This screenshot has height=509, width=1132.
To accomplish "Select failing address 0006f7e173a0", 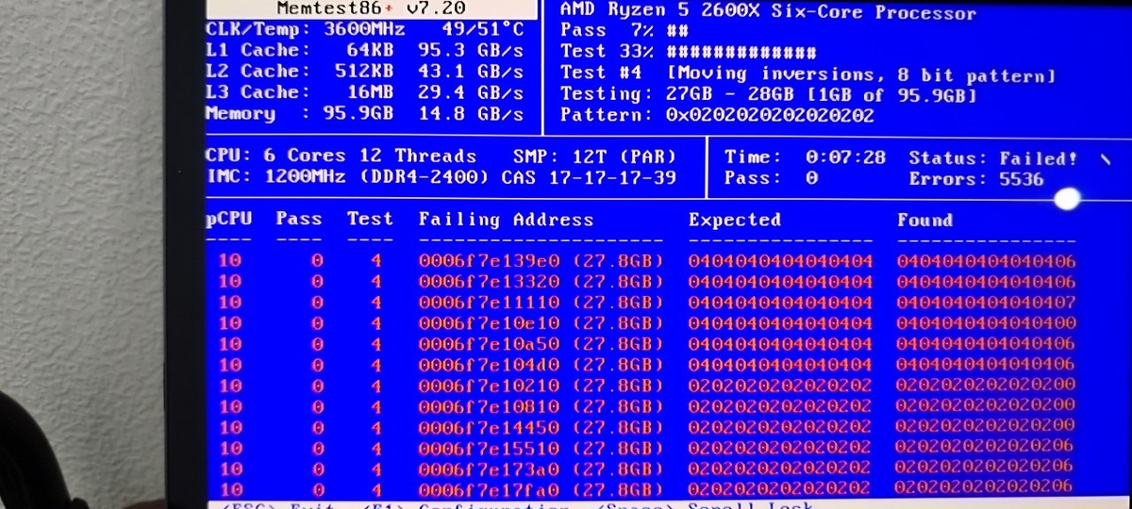I will [490, 468].
